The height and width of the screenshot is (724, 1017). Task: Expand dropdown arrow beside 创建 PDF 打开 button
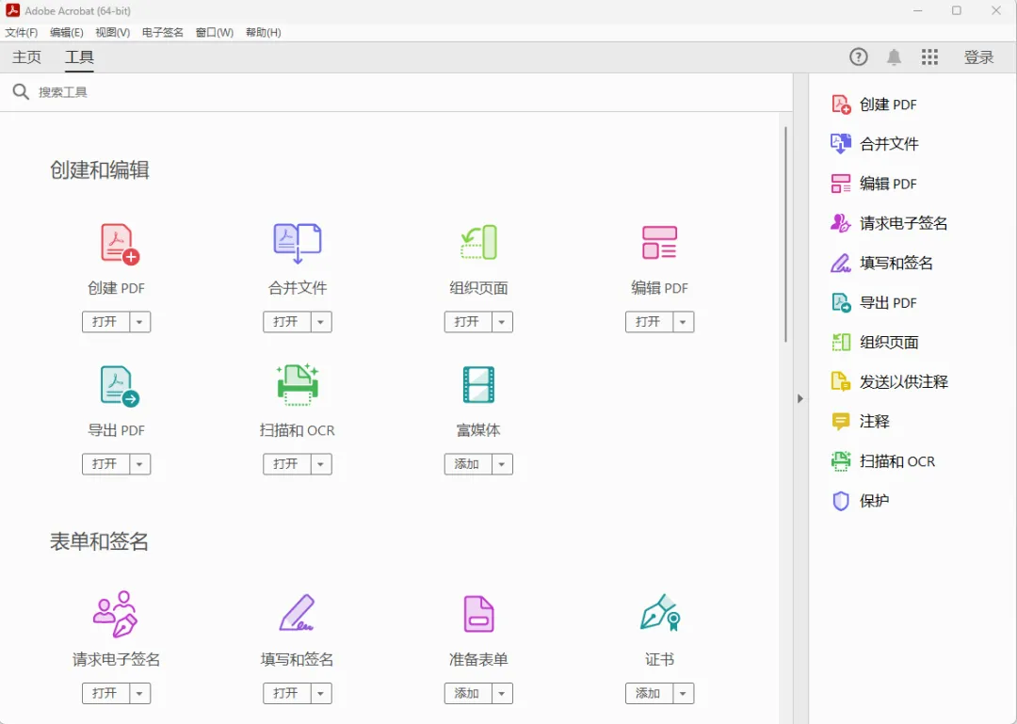coord(139,322)
